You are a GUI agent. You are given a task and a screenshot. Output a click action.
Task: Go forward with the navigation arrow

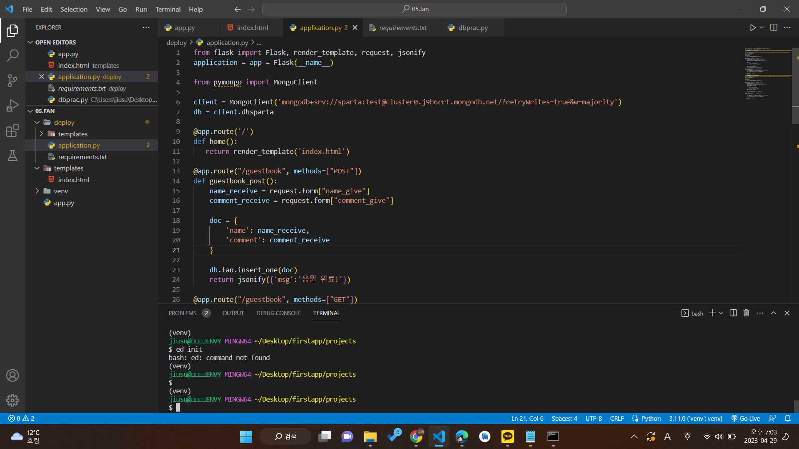pos(251,9)
